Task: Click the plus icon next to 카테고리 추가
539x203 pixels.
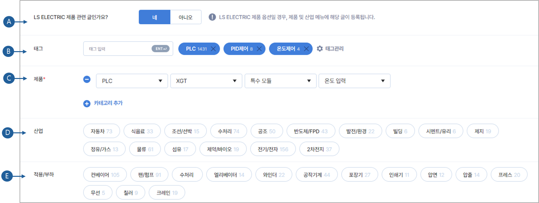Action: pos(87,103)
